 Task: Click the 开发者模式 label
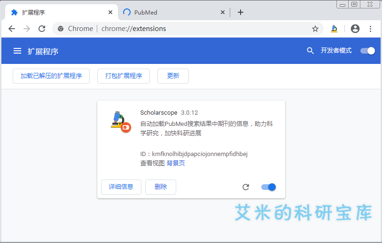pos(336,50)
